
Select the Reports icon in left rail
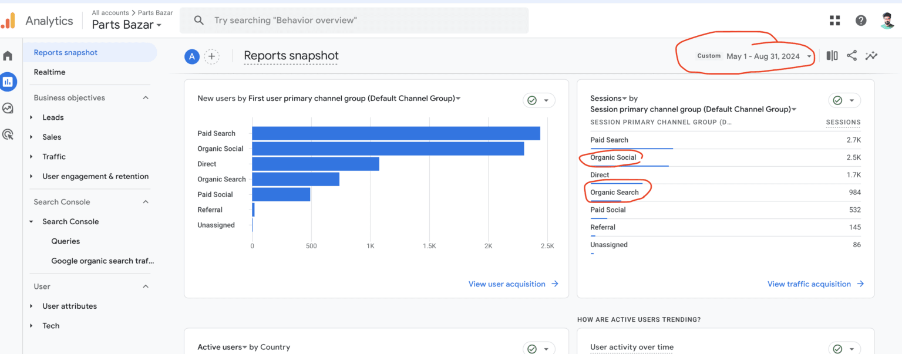[8, 82]
